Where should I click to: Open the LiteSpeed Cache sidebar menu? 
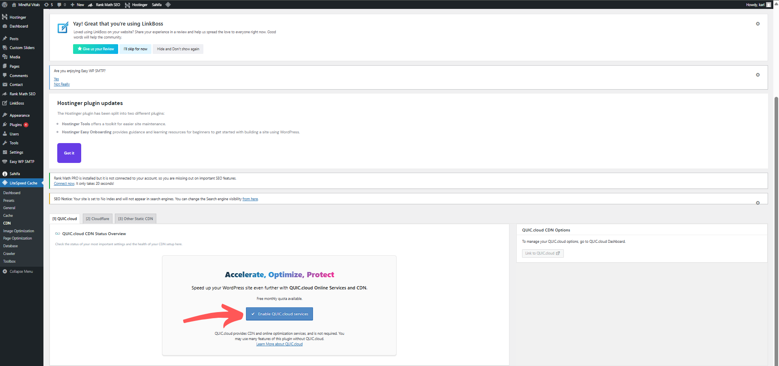click(x=22, y=183)
